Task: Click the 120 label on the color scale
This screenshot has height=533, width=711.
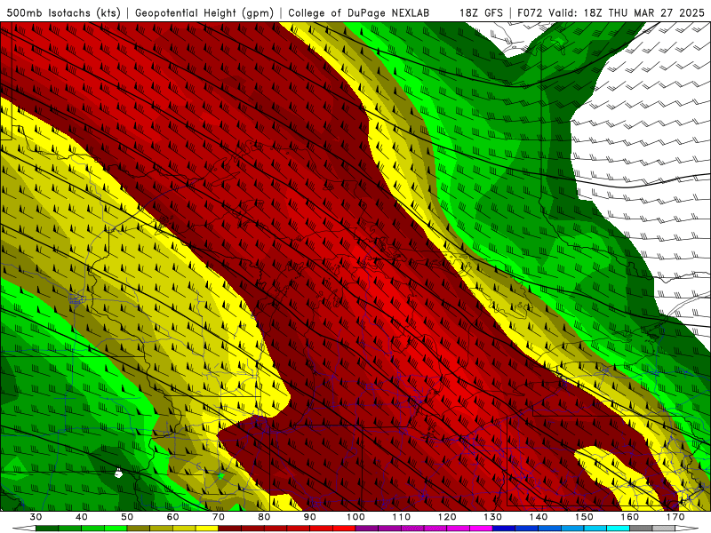Action: coord(447,517)
